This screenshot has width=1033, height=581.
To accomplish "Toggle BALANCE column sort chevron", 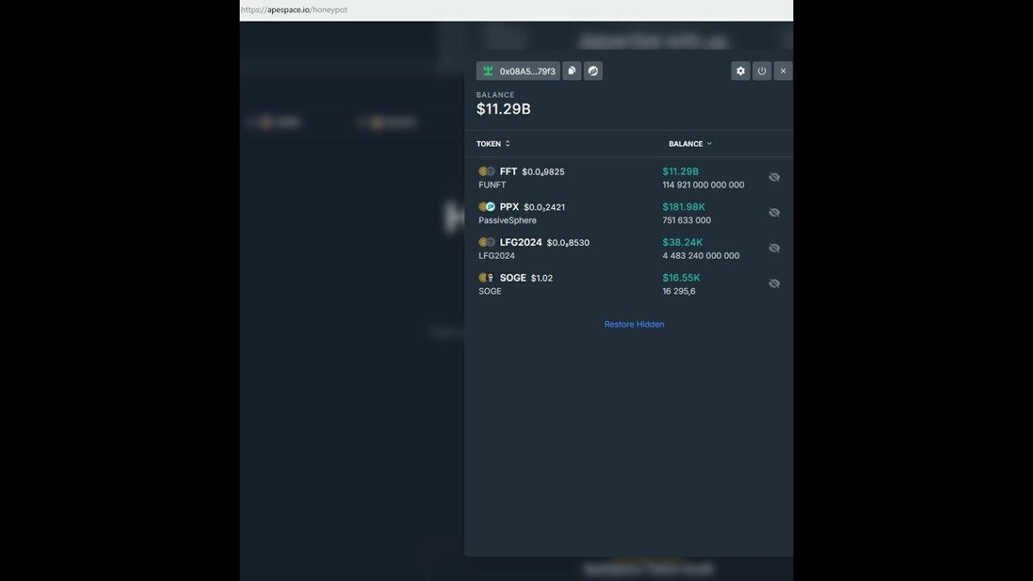I will point(709,144).
